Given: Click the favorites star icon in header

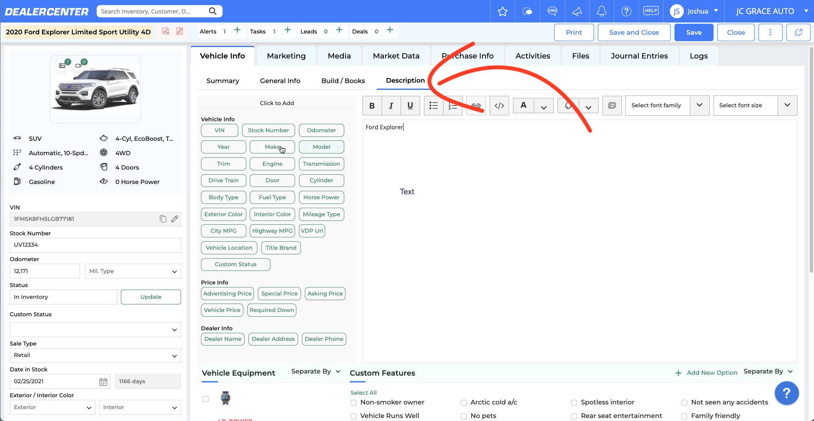Looking at the screenshot, I should 502,11.
